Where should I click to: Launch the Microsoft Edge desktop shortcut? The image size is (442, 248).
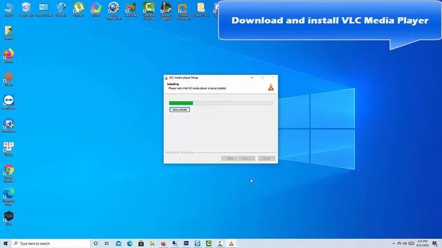click(x=9, y=197)
